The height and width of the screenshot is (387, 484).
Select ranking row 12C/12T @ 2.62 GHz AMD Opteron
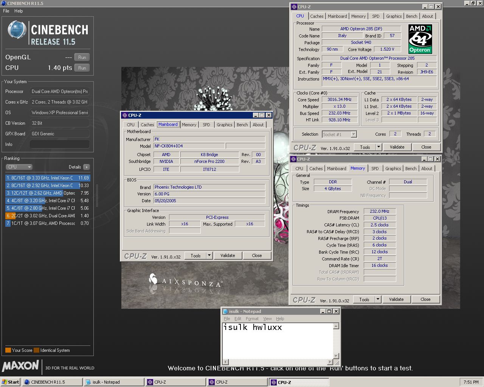[48, 193]
